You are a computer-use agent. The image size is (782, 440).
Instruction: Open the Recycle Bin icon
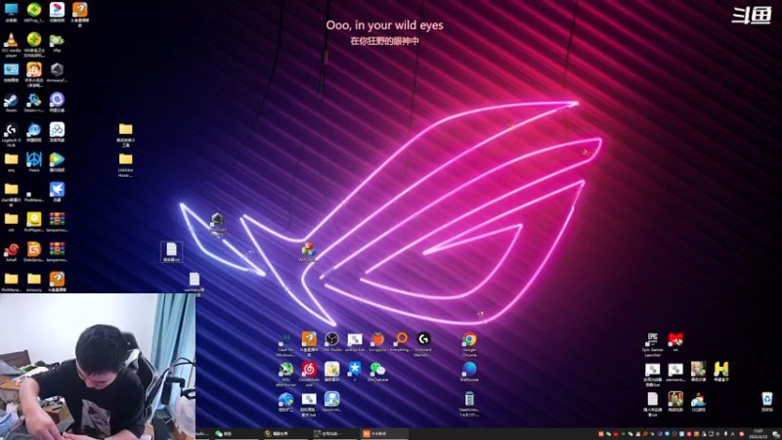(x=767, y=402)
